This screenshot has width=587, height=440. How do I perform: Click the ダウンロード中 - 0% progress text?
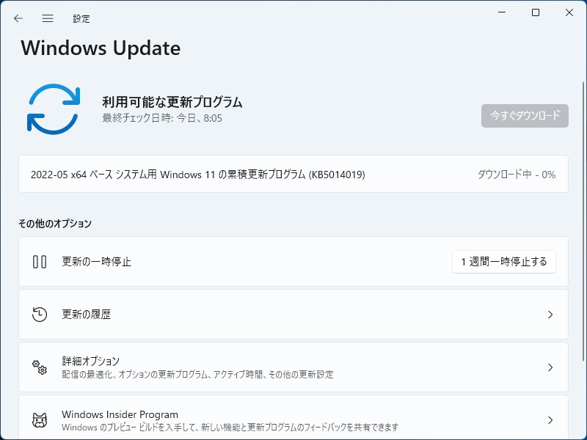coord(516,174)
